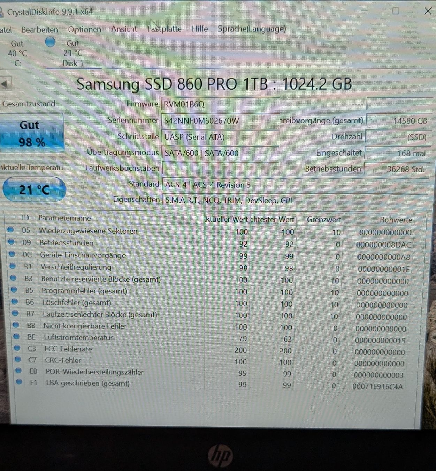Click the status dot for LBA geschrieben (gesamt)
The width and height of the screenshot is (436, 471).
coord(20,382)
